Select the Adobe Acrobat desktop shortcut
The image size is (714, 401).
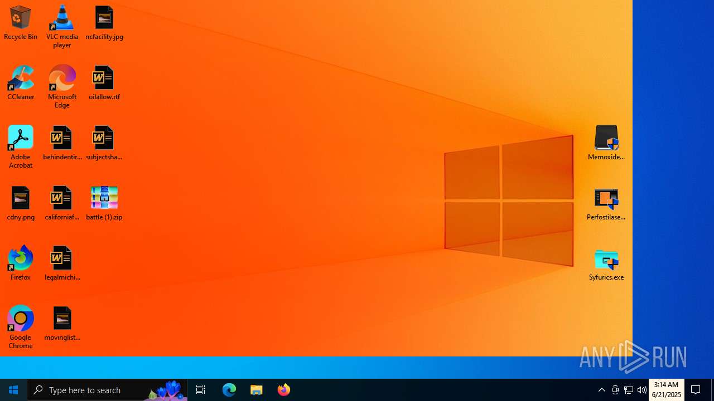21,147
